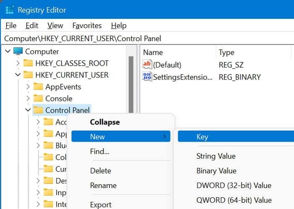Choose Rename in the context menu

tap(121, 186)
